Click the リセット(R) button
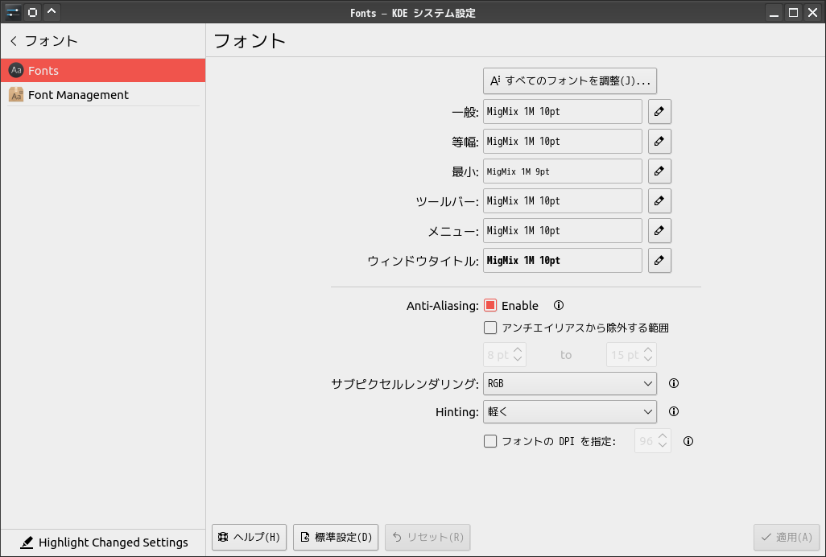Screen dimensions: 826x557 coord(427,537)
